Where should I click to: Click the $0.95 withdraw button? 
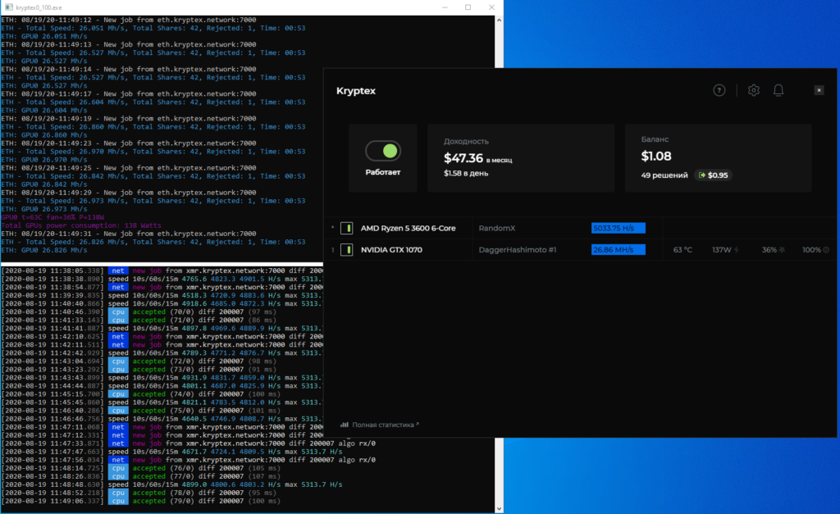point(713,175)
